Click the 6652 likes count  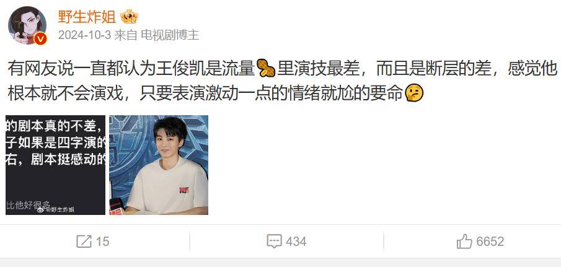[x=490, y=242]
